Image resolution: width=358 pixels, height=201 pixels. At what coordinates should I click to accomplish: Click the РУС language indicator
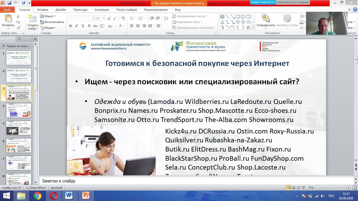click(x=332, y=196)
